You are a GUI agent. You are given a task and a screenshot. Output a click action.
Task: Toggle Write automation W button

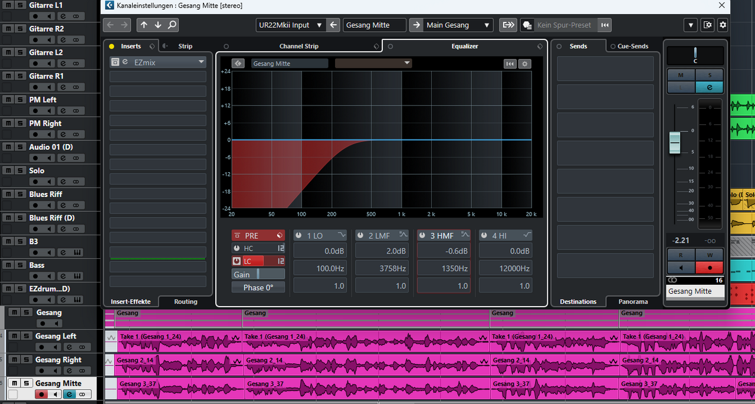coord(710,255)
